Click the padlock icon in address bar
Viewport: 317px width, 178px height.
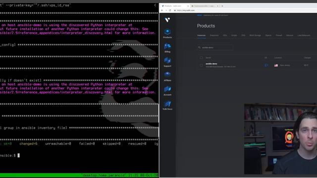coord(175,10)
